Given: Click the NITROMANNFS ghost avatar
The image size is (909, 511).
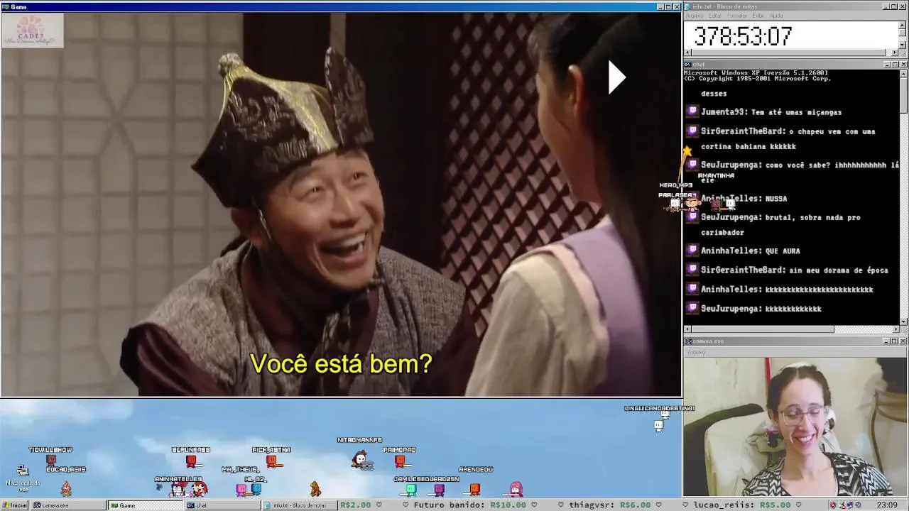Looking at the screenshot, I should pyautogui.click(x=361, y=461).
